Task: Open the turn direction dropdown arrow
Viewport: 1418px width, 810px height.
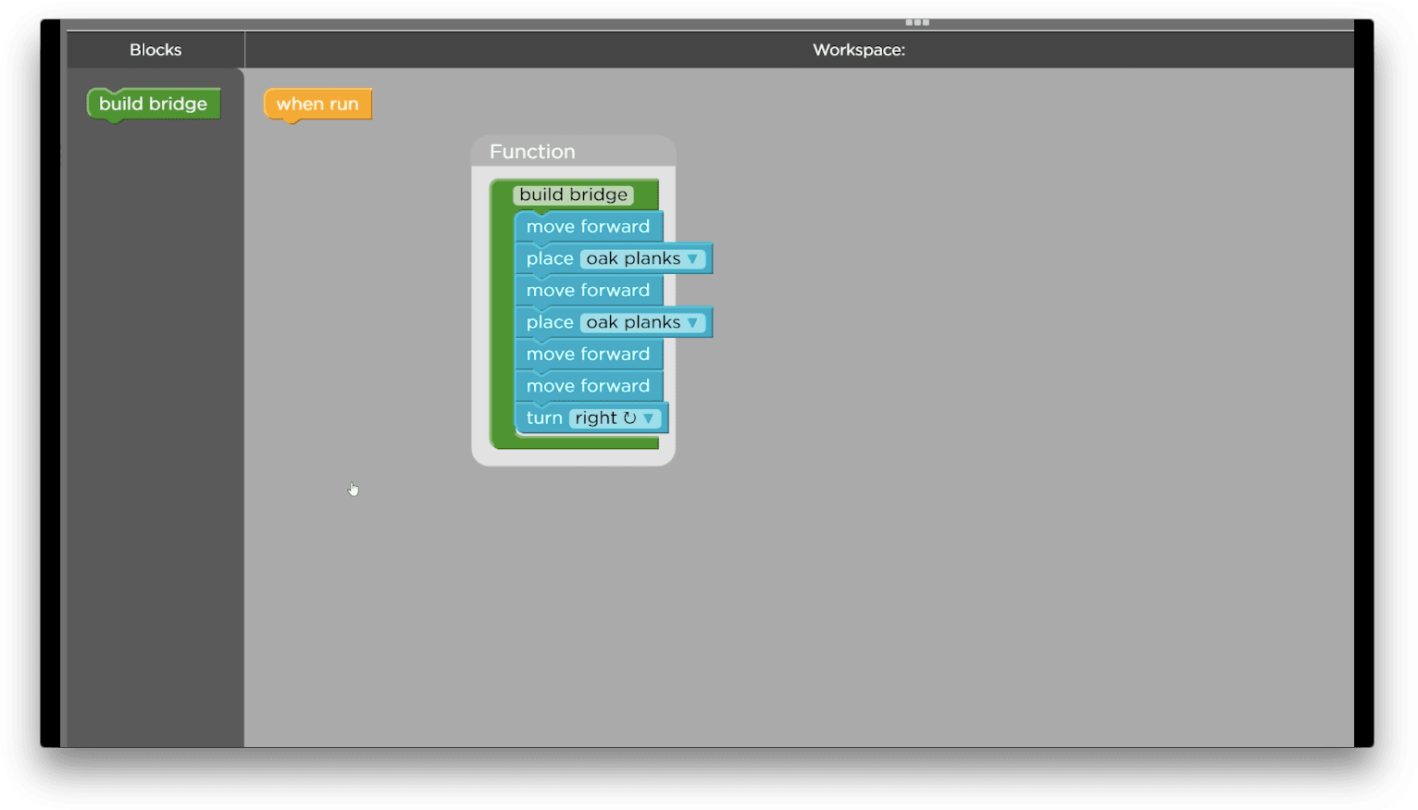Action: pos(649,418)
